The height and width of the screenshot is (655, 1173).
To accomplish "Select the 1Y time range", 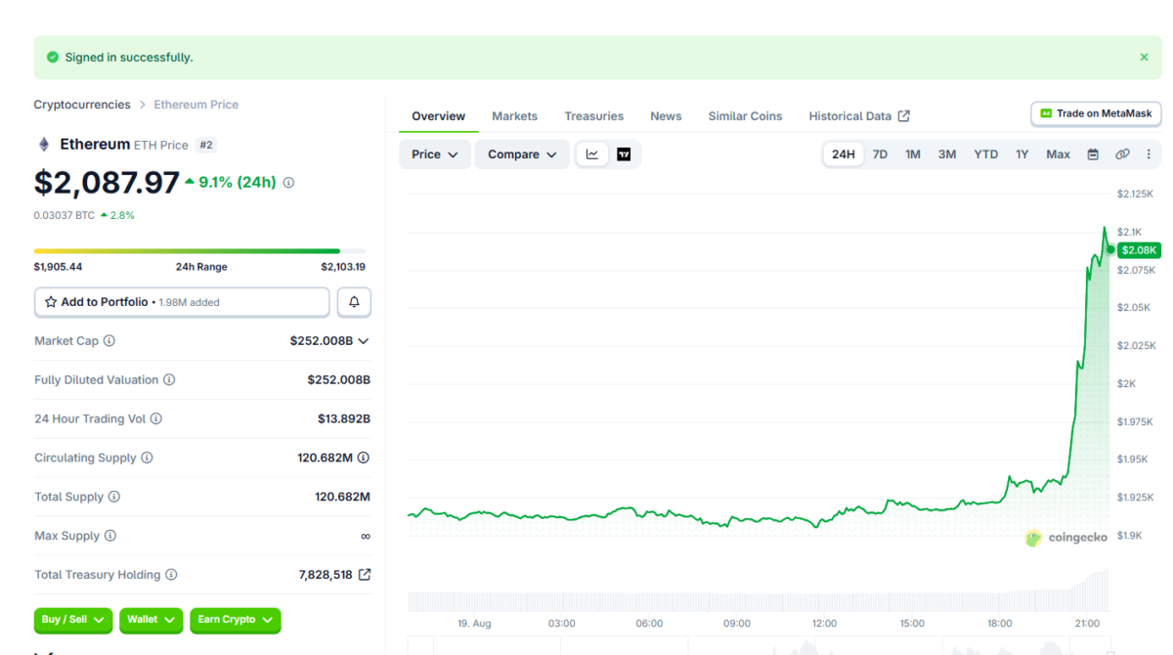I will (1021, 154).
